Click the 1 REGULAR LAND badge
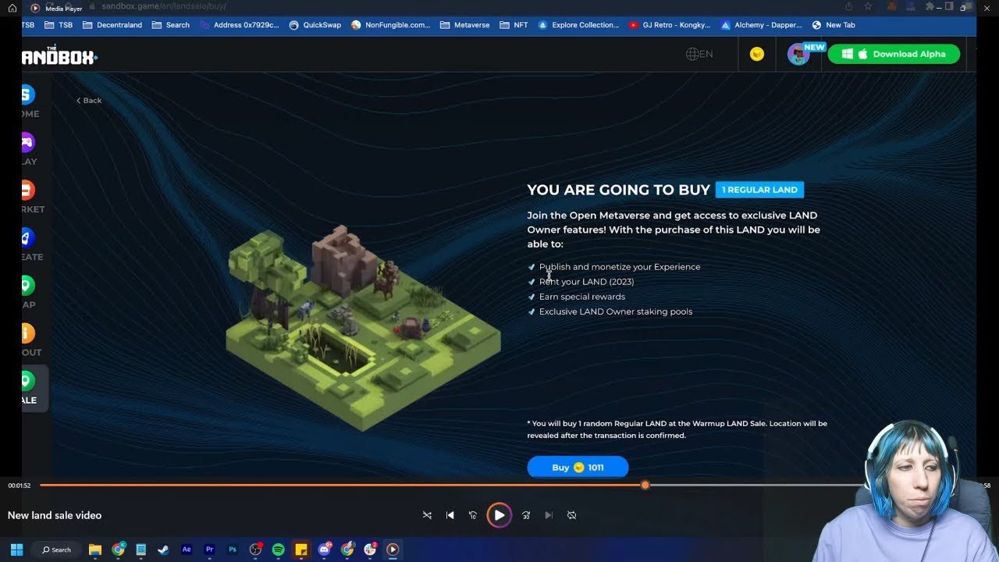Screen dimensions: 999x562 (x=759, y=190)
